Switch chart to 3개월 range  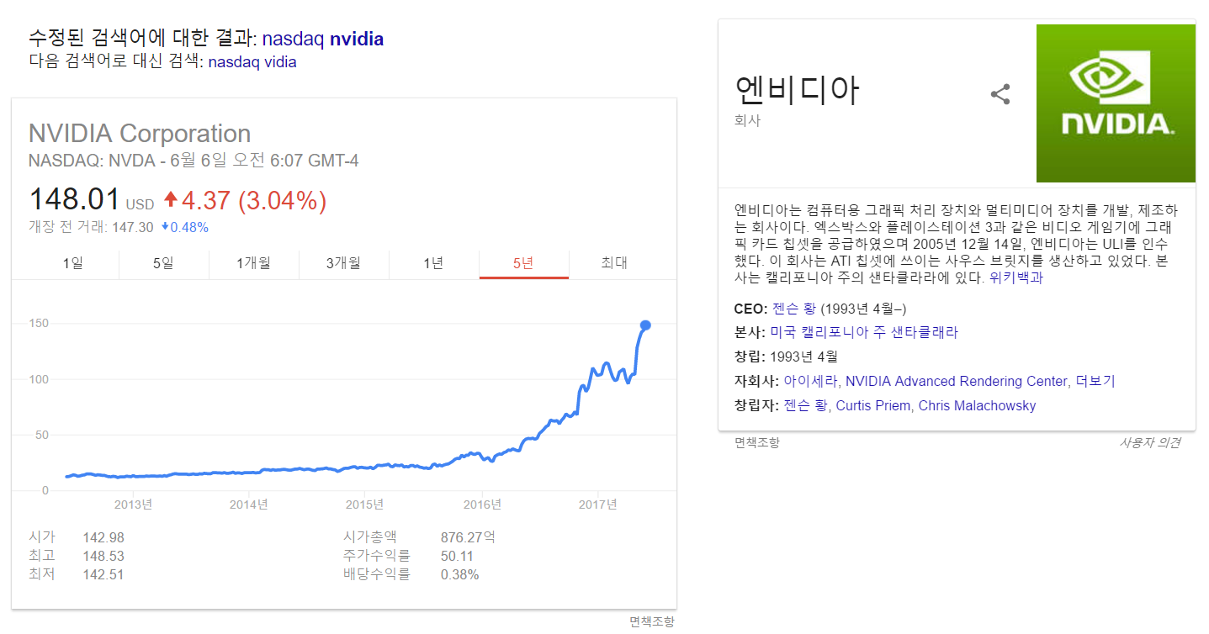coord(343,263)
